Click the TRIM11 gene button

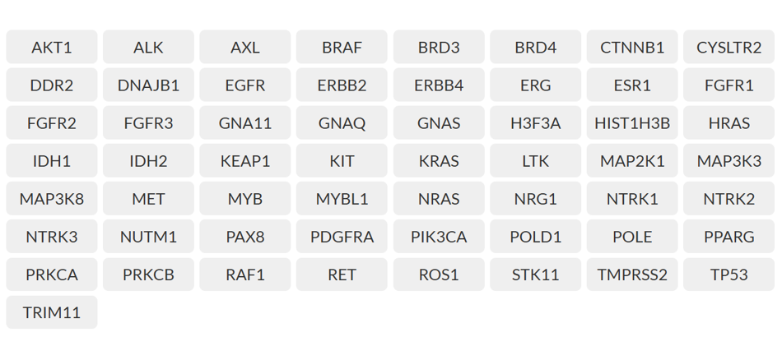[52, 312]
